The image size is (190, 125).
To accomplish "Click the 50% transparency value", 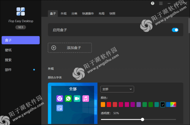I will [116, 113].
